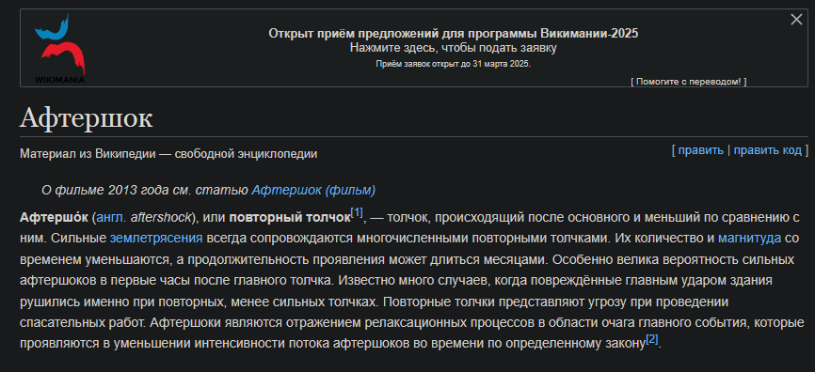Open the 'Нажмите здесь, чтобы подать заявку' link
Image resolution: width=815 pixels, height=372 pixels.
454,48
